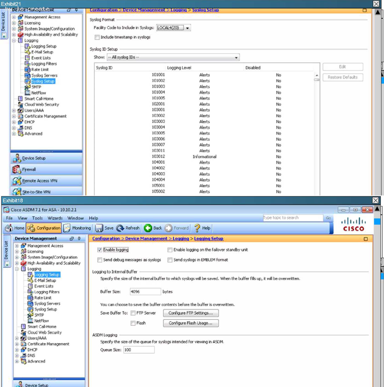Click the Forward arrow icon
Screen dimensions: 384x387
click(168, 228)
